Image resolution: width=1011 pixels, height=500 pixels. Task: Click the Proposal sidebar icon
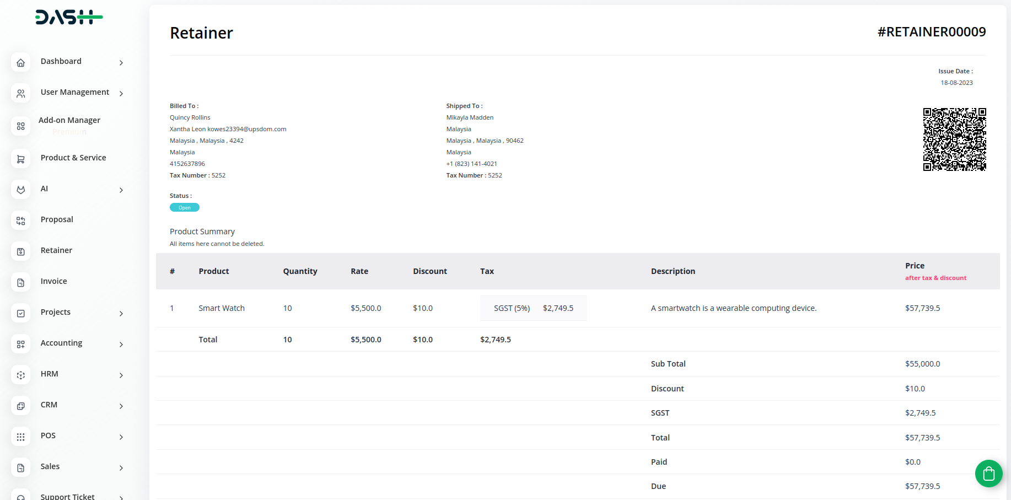click(20, 221)
